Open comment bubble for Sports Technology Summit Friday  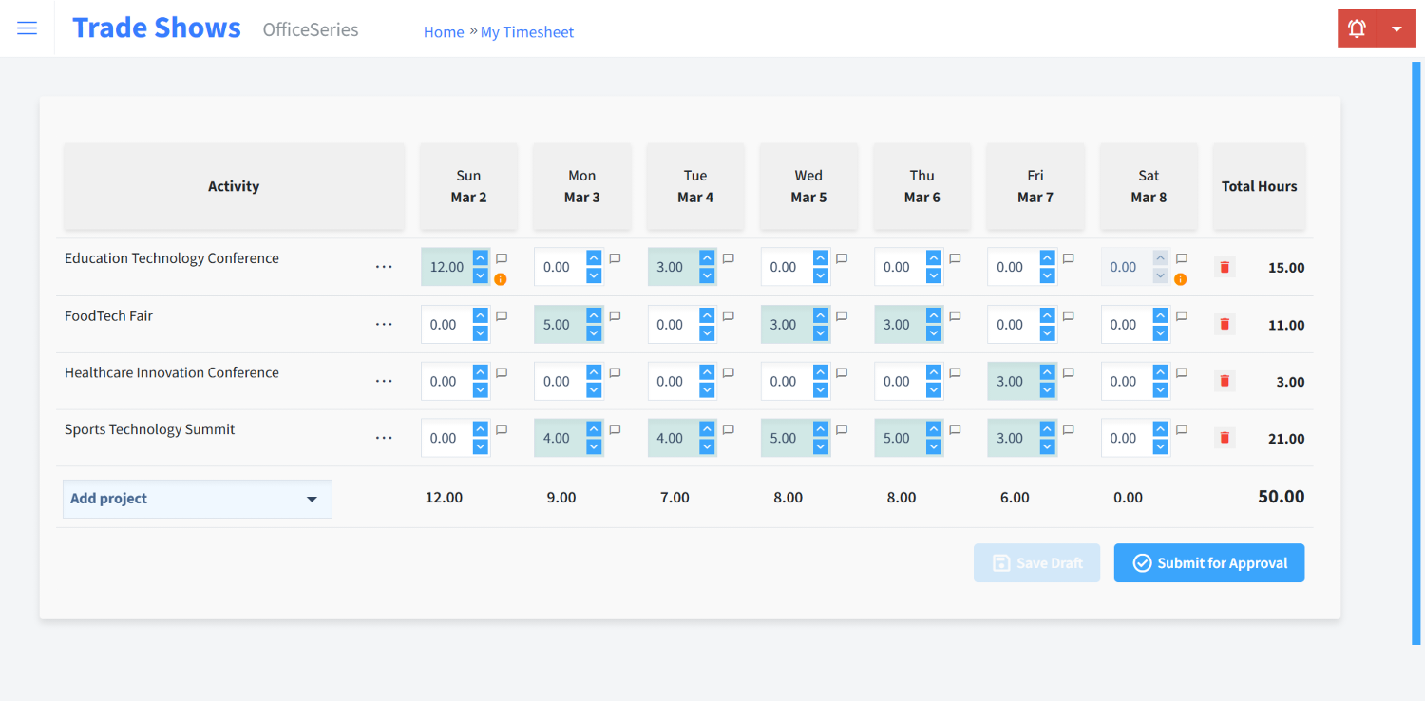tap(1068, 428)
